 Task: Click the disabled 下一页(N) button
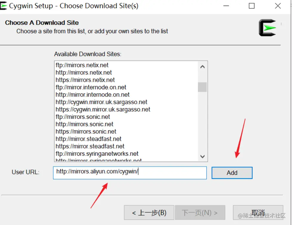point(200,212)
